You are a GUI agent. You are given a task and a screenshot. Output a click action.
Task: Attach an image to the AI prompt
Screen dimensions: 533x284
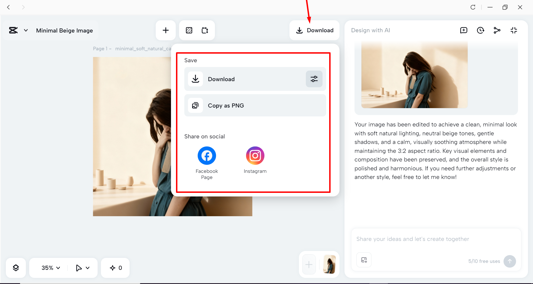click(x=364, y=260)
